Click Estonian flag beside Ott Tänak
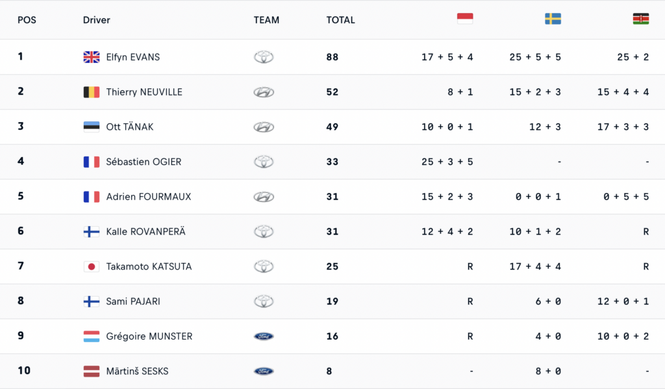The height and width of the screenshot is (389, 665). [x=92, y=127]
